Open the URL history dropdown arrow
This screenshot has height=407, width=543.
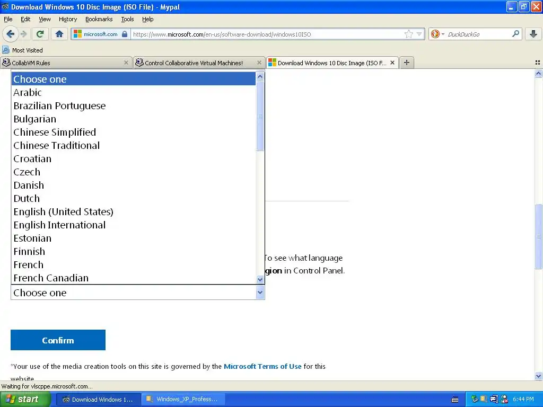pos(419,34)
